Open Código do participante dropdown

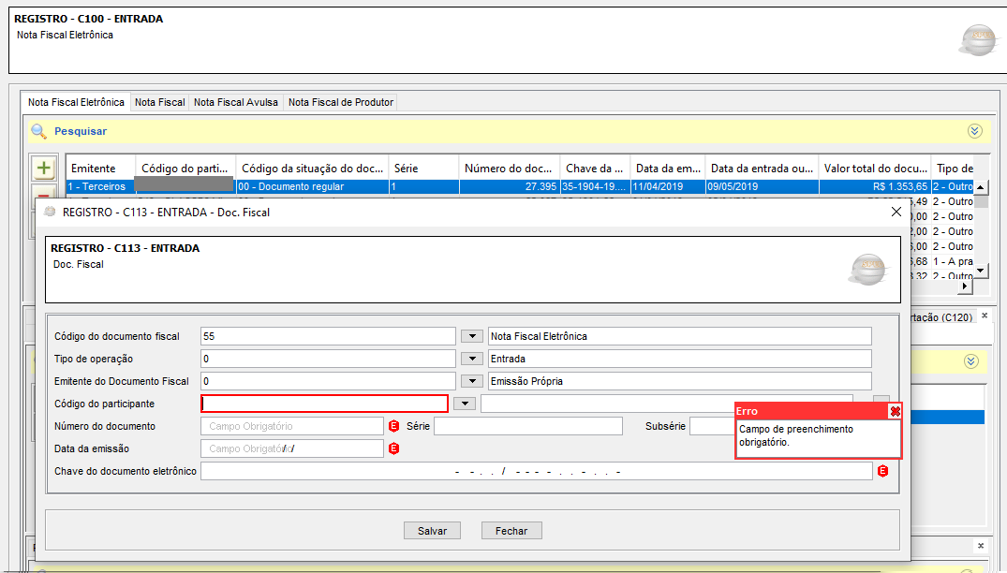(464, 404)
